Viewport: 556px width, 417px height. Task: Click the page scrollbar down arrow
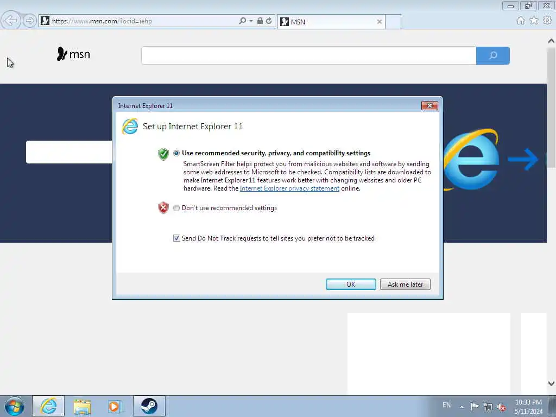coord(551,383)
